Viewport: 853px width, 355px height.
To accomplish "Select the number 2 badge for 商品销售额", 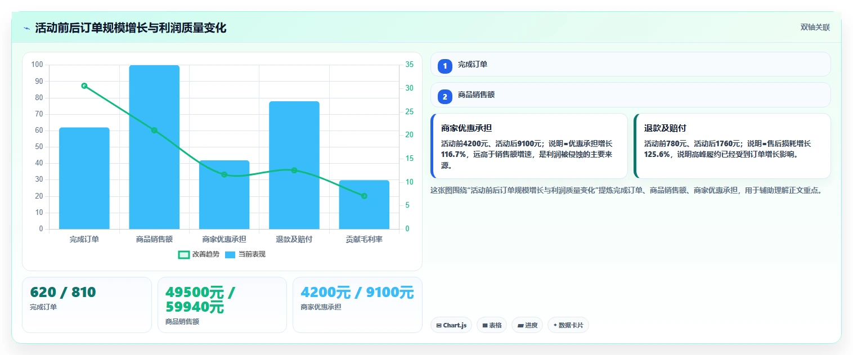I will coord(445,97).
